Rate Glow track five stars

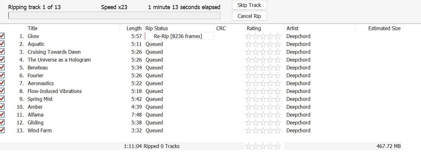click(x=278, y=36)
